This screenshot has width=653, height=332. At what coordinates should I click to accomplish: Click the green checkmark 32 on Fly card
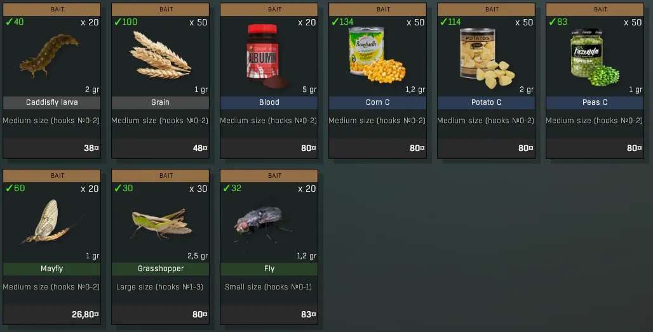click(232, 188)
